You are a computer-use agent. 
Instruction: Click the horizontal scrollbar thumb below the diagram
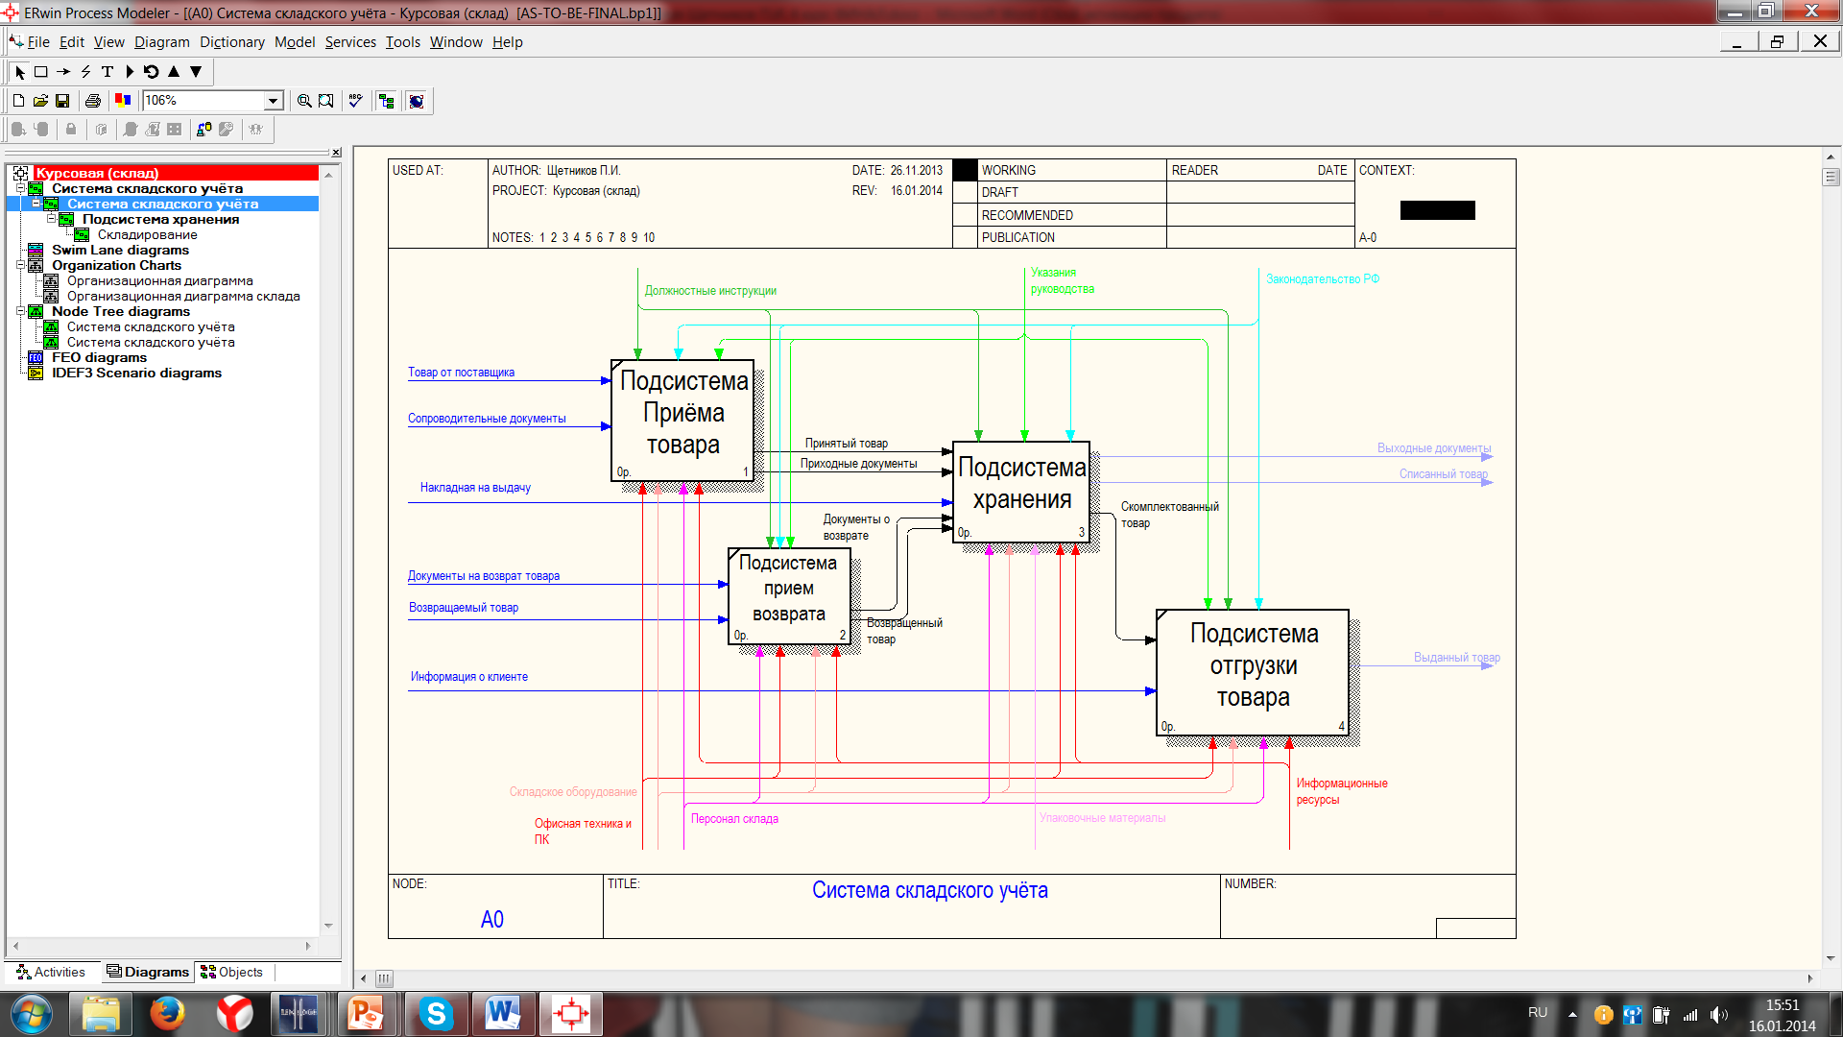pos(384,978)
